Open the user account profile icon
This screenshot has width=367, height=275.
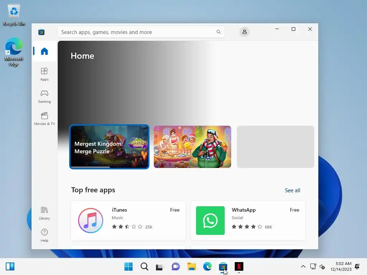click(244, 32)
